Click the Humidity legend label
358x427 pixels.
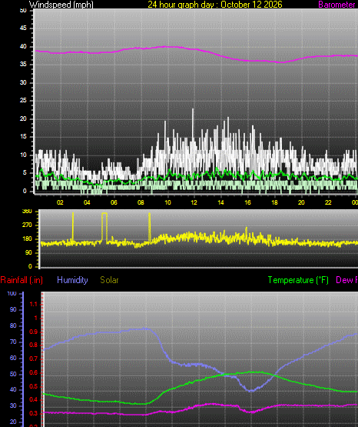[72, 280]
